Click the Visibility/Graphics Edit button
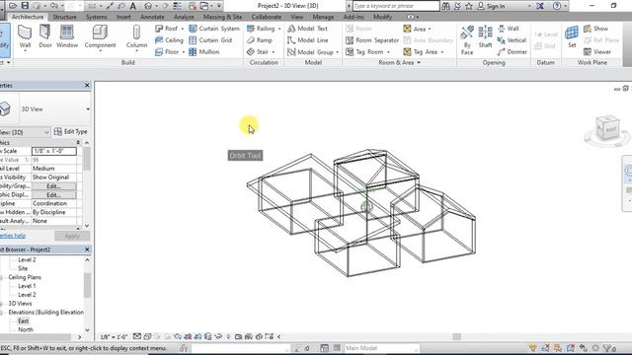The width and height of the screenshot is (632, 355). coord(53,186)
